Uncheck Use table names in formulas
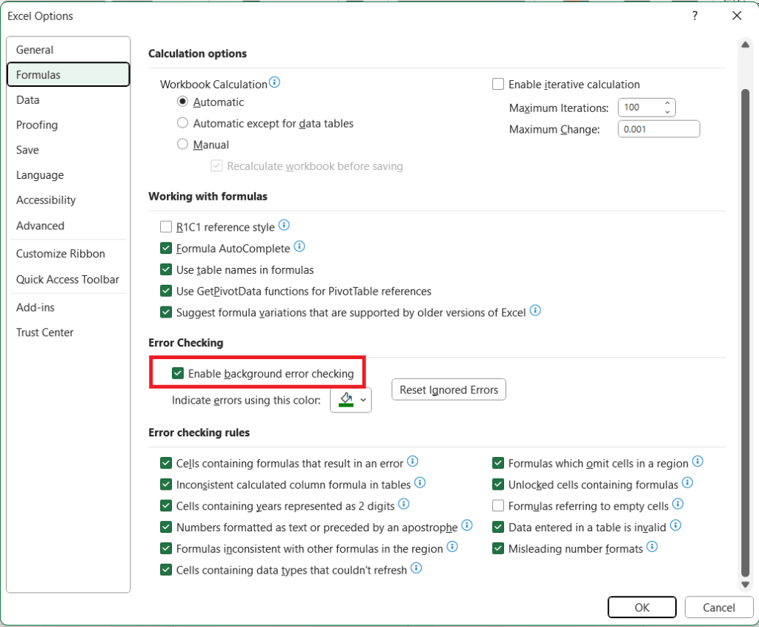759x627 pixels. click(x=166, y=269)
